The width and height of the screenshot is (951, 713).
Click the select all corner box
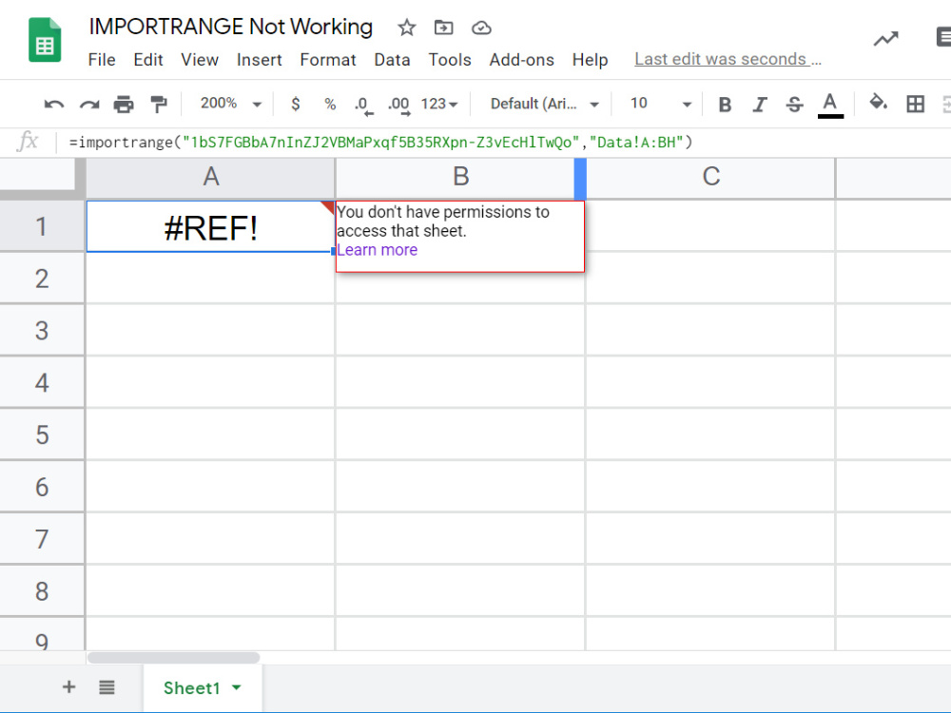click(x=42, y=178)
